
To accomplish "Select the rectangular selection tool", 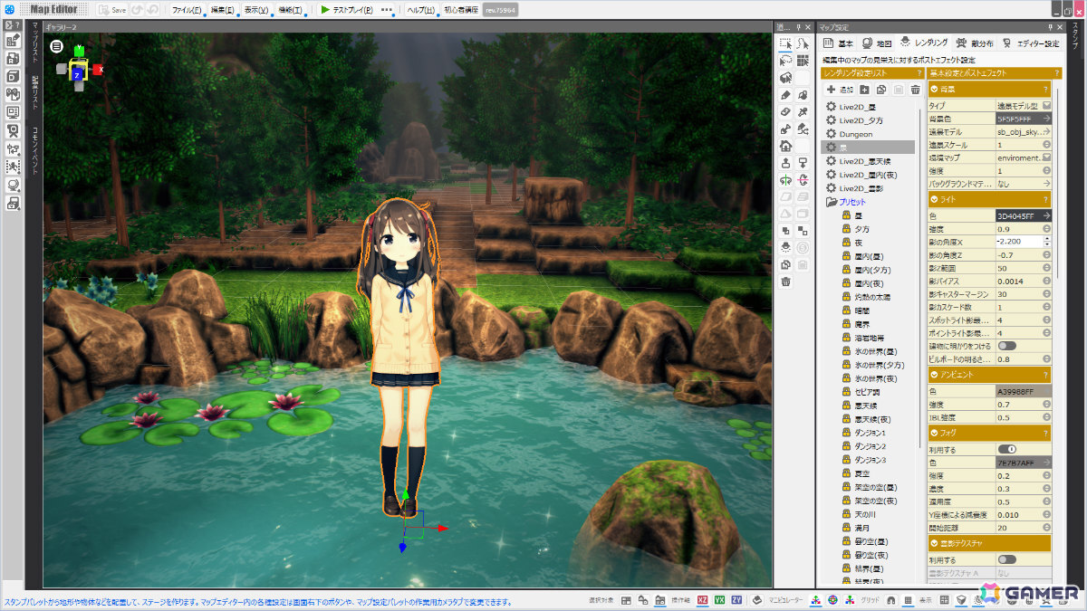I will pos(785,43).
